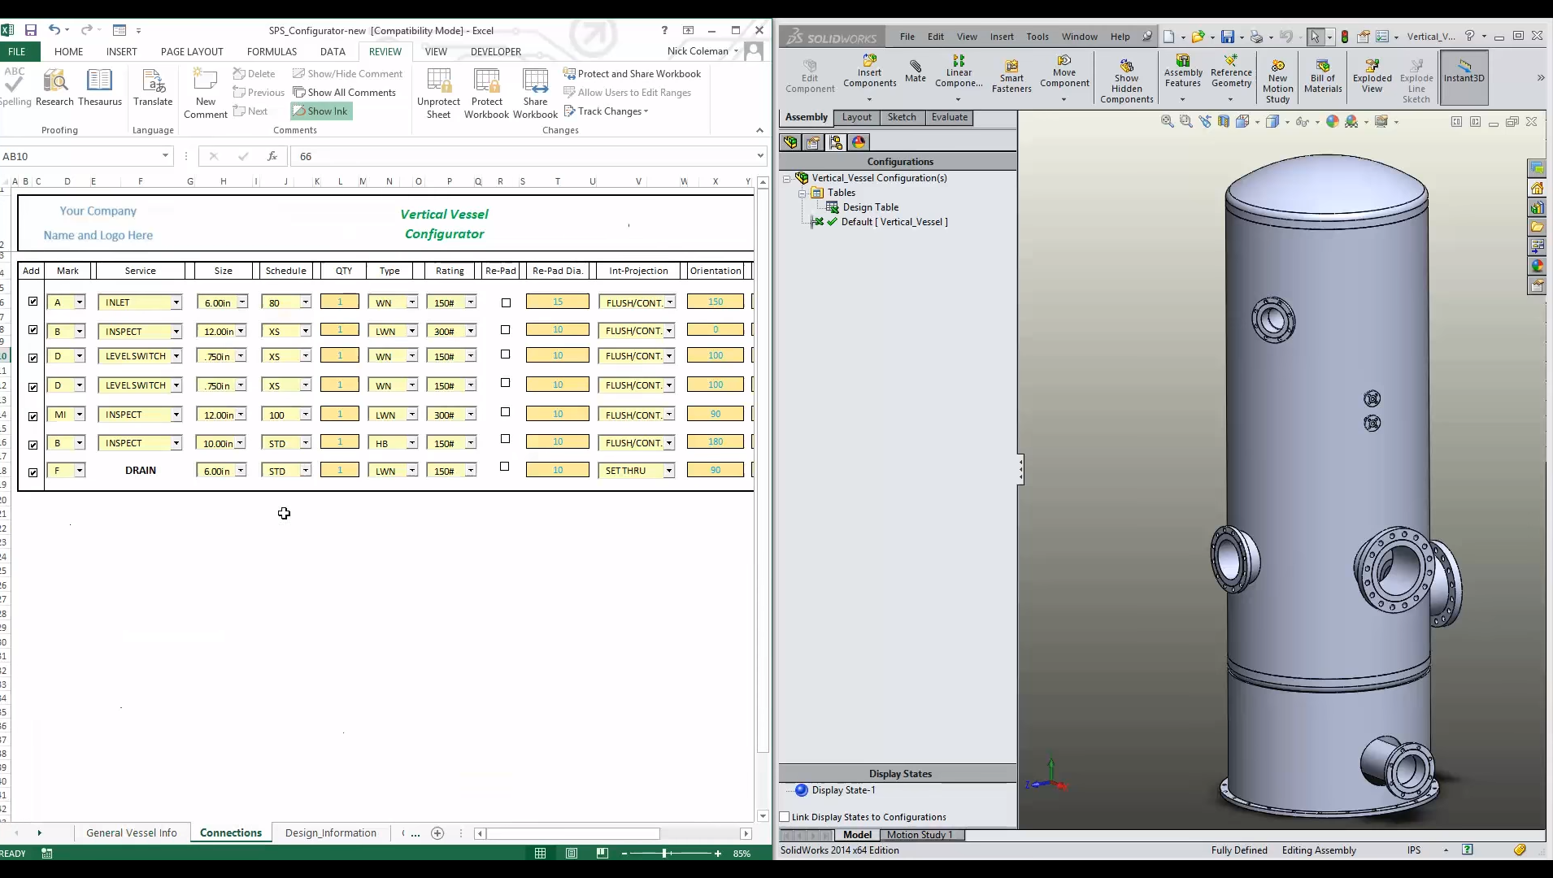Screen dimensions: 1553x878
Task: Open SET THRU Int-Projection dropdown
Action: [x=669, y=471]
